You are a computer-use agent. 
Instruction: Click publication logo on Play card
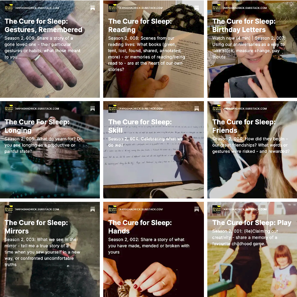coord(217,209)
